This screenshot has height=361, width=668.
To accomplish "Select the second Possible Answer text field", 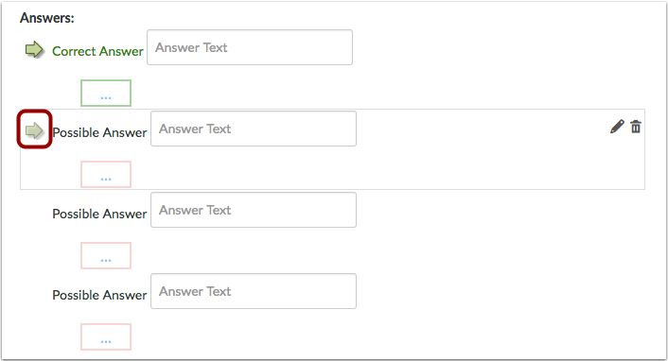I will pos(254,210).
